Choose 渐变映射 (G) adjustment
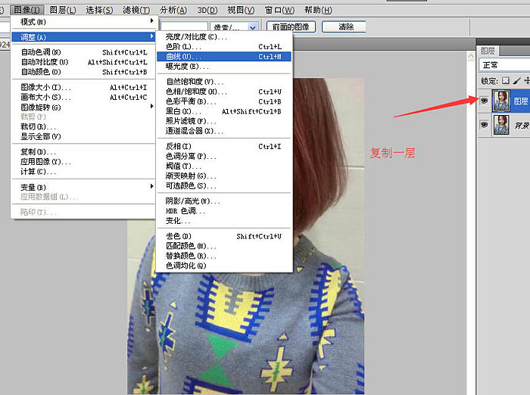This screenshot has width=530, height=395. click(x=224, y=176)
